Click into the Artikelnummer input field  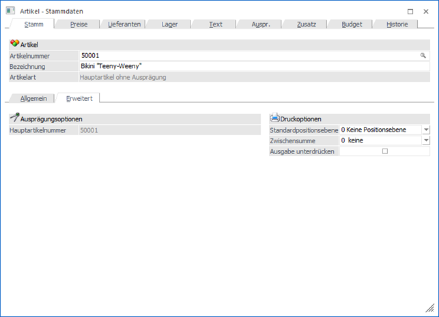(246, 56)
